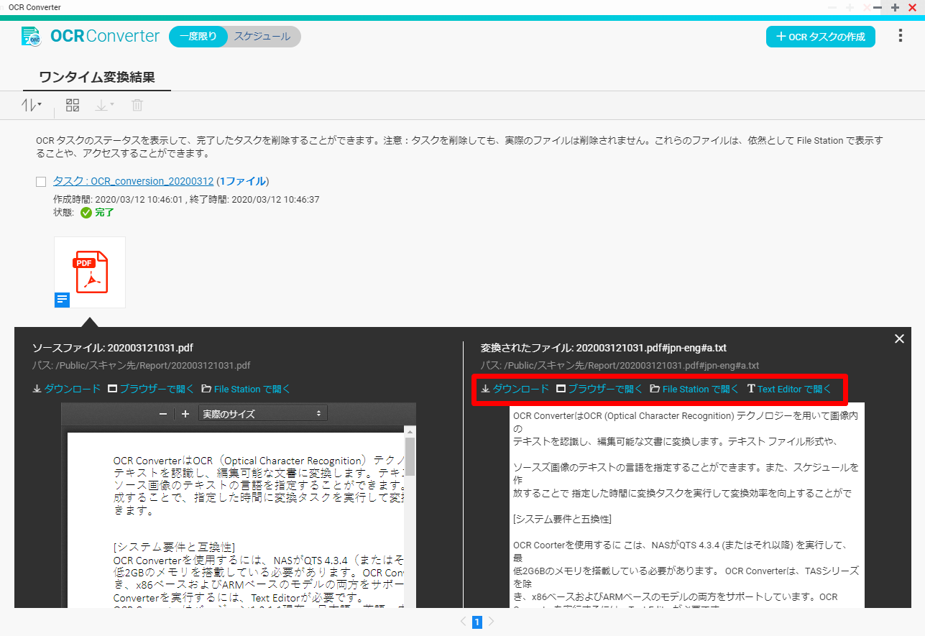Screen dimensions: 925x636
Task: Switch to the スケジュール tab
Action: 262,37
